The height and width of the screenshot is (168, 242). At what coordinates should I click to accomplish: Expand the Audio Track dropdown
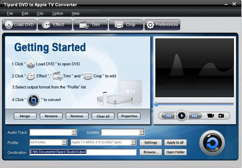[x=74, y=132]
